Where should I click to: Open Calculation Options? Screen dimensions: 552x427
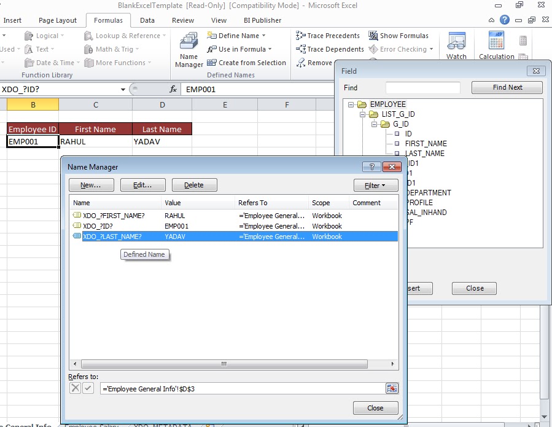pyautogui.click(x=496, y=46)
